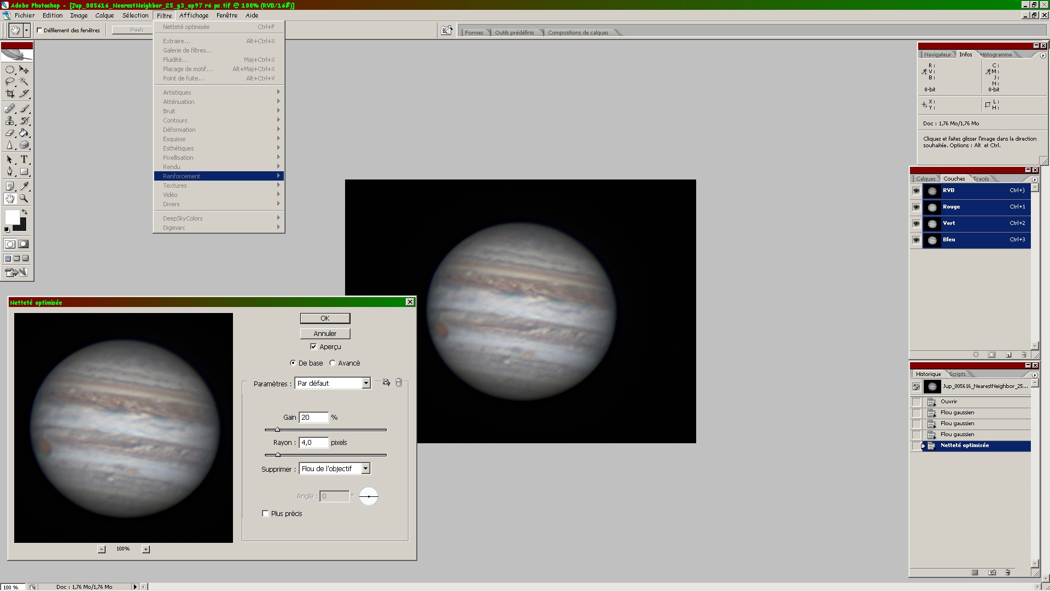Hide the Rouge channel eye icon
Image resolution: width=1050 pixels, height=591 pixels.
coord(916,207)
